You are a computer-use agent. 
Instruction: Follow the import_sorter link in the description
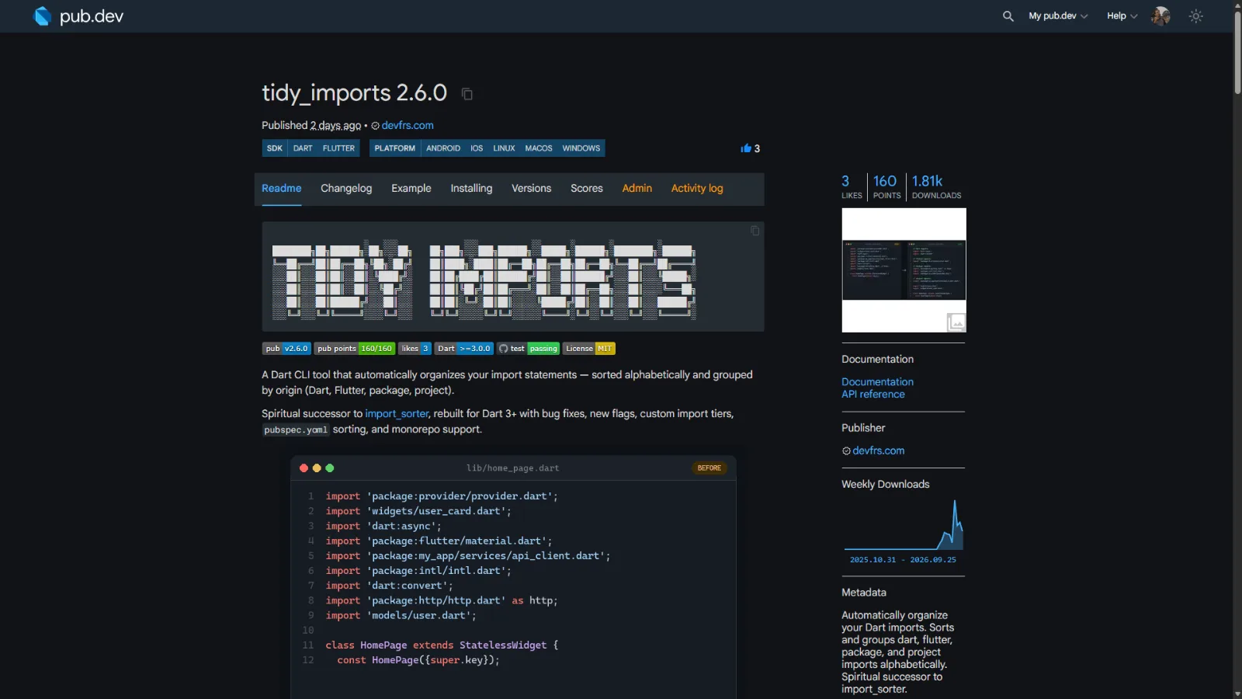coord(397,414)
